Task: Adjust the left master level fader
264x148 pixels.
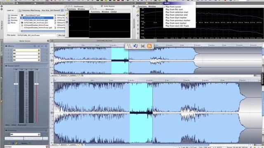Action: [x=16, y=84]
